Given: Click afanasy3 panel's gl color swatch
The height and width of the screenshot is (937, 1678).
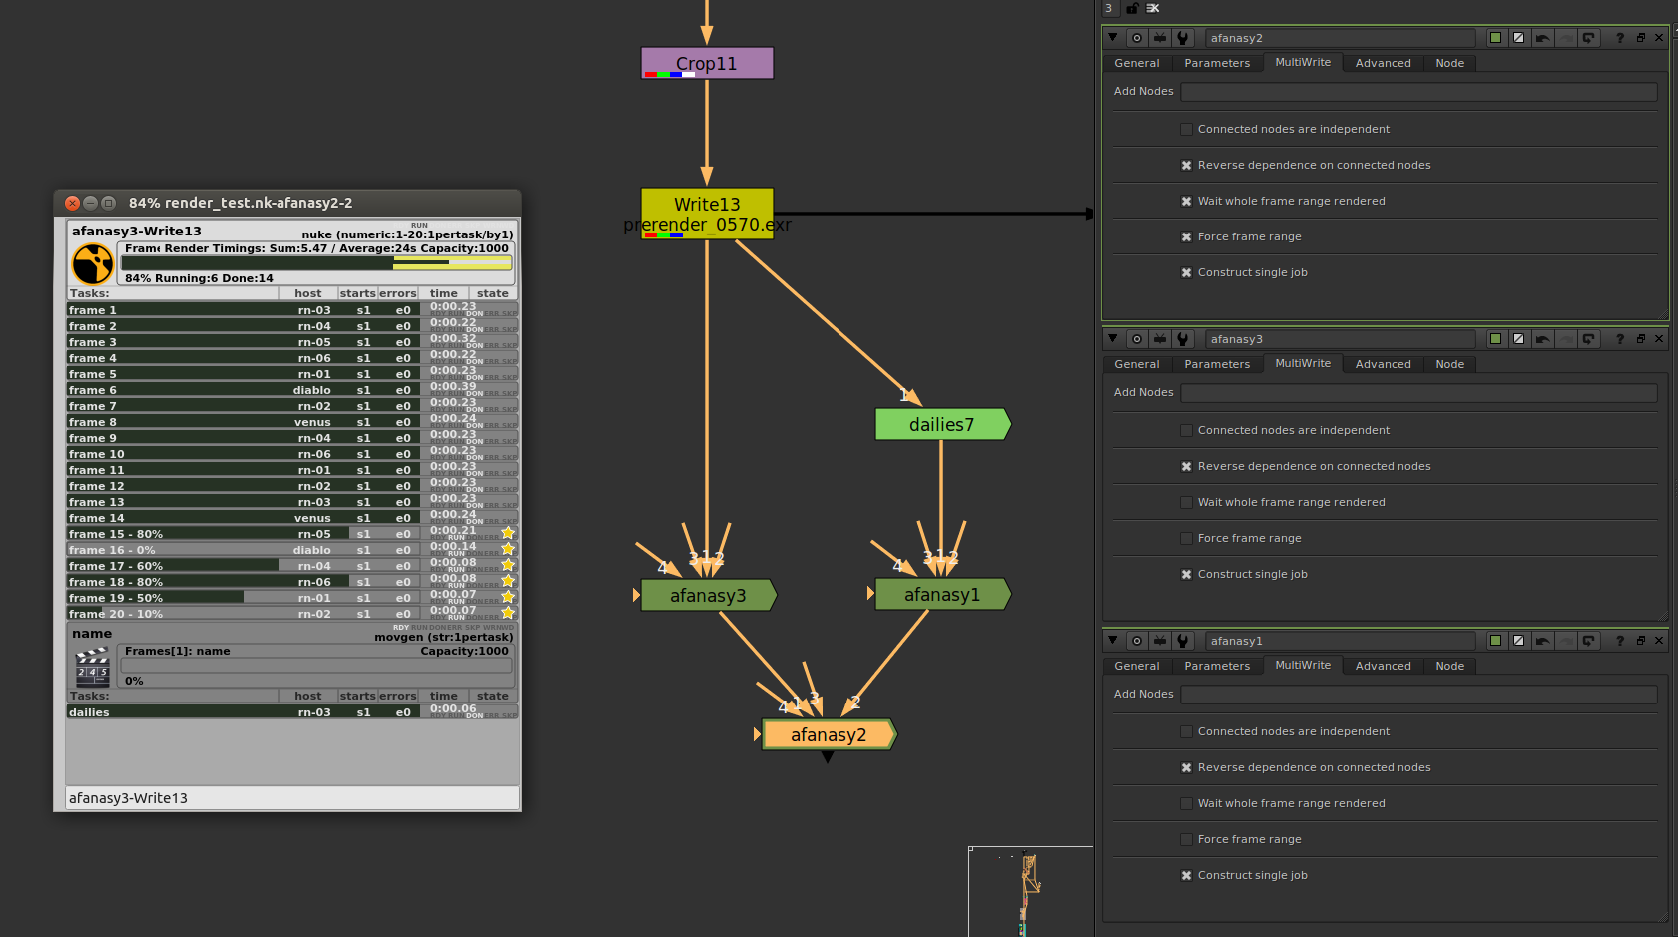Looking at the screenshot, I should [1518, 339].
